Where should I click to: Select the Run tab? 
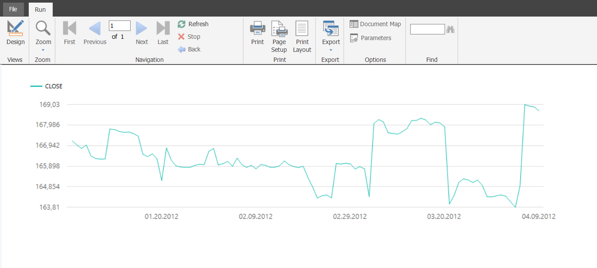point(40,10)
